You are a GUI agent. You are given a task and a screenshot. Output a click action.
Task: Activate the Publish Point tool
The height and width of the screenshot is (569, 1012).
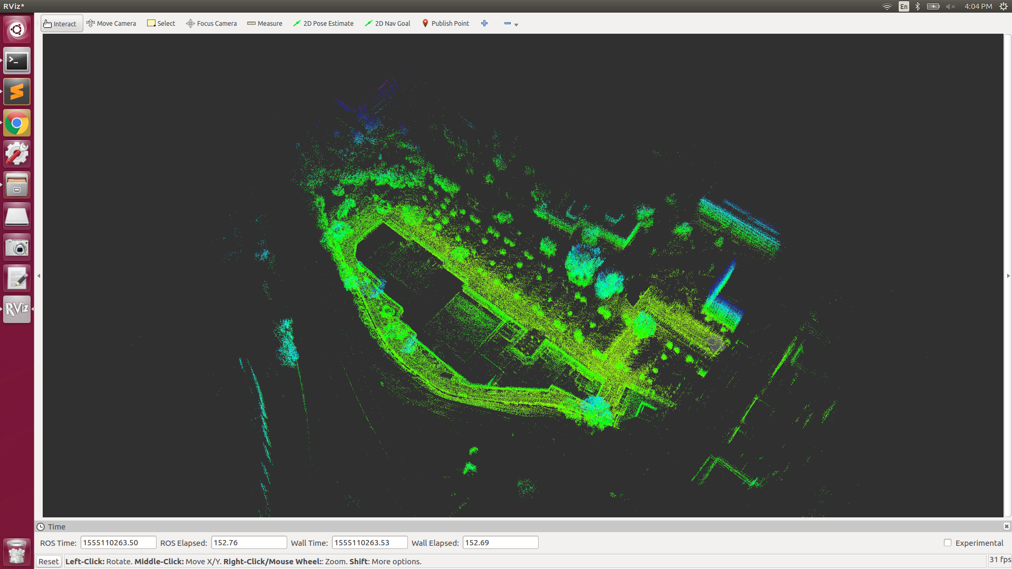click(x=445, y=24)
